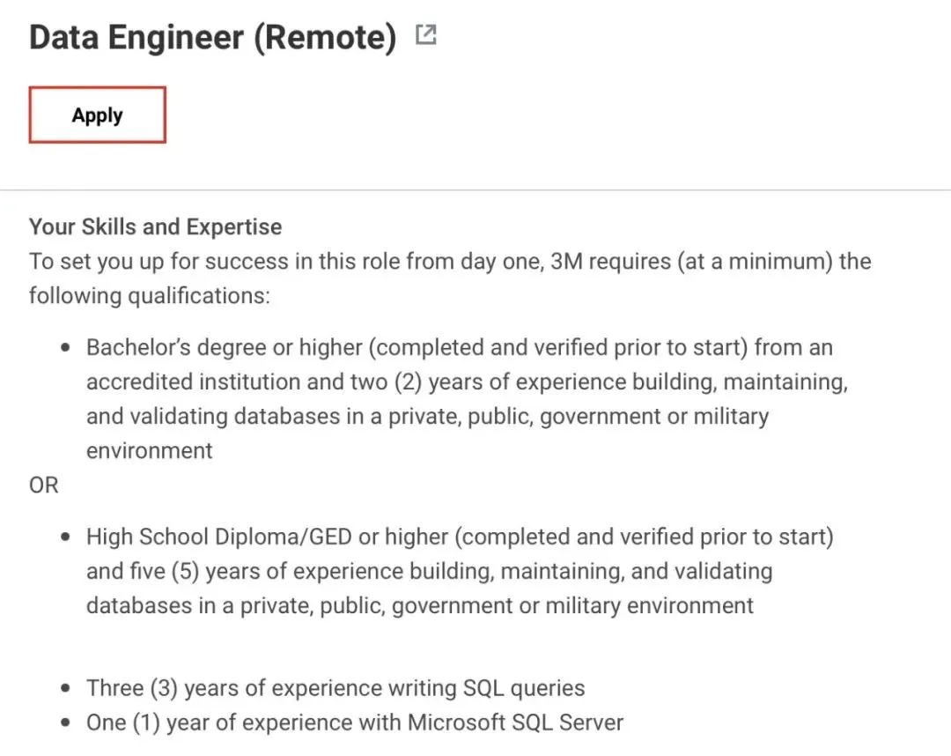Click the word "environment" ending the Bachelor's item

click(x=149, y=450)
